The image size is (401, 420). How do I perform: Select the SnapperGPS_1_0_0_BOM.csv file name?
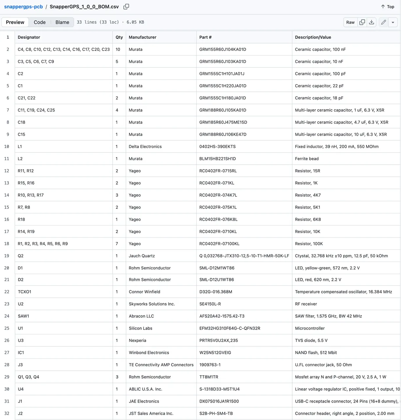[84, 7]
